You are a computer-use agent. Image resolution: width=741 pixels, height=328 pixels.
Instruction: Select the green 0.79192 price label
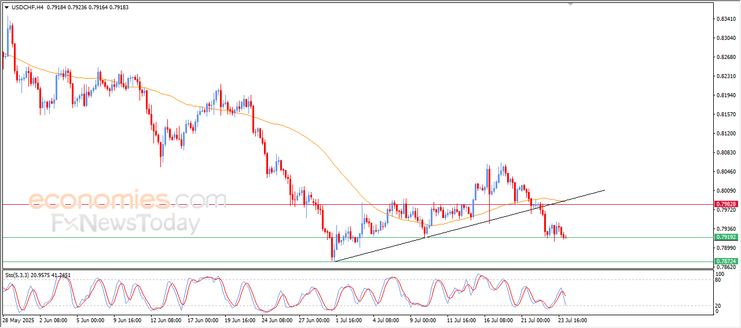click(725, 237)
